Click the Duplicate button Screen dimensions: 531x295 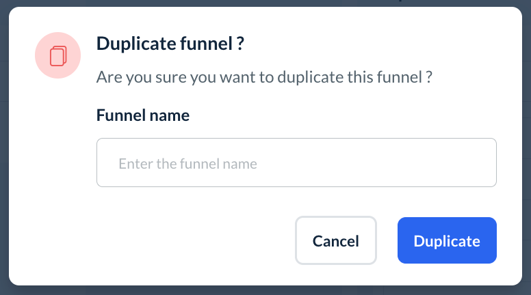coord(447,240)
